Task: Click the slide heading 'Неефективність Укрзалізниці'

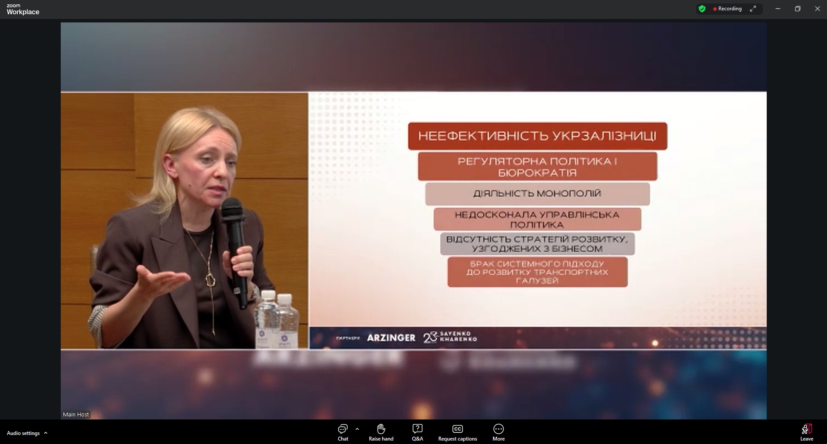Action: pyautogui.click(x=537, y=136)
